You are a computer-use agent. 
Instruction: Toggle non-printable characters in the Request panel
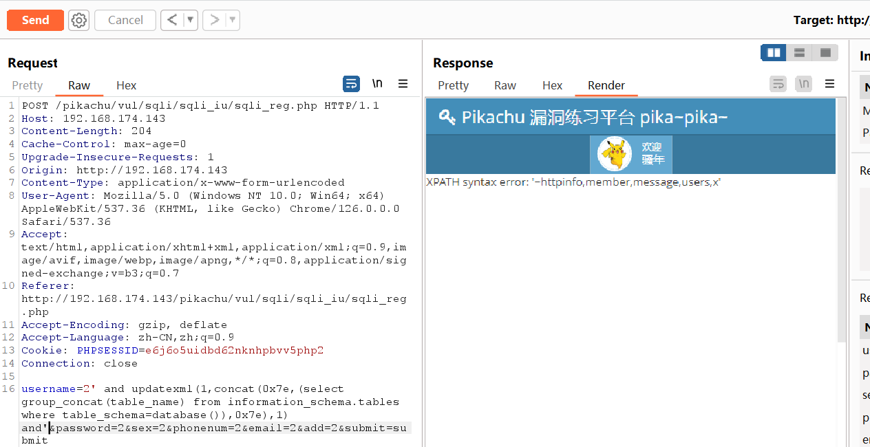click(x=377, y=84)
